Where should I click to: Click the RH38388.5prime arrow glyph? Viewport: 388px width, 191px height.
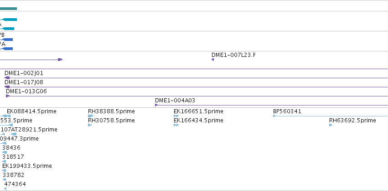(91, 116)
